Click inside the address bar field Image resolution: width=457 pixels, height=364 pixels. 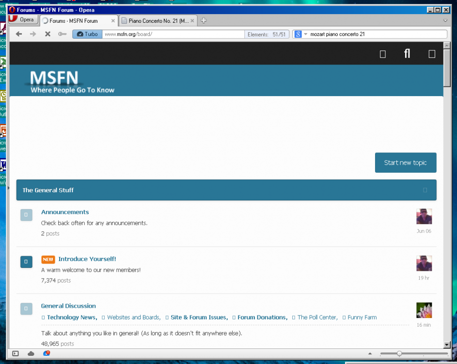170,34
